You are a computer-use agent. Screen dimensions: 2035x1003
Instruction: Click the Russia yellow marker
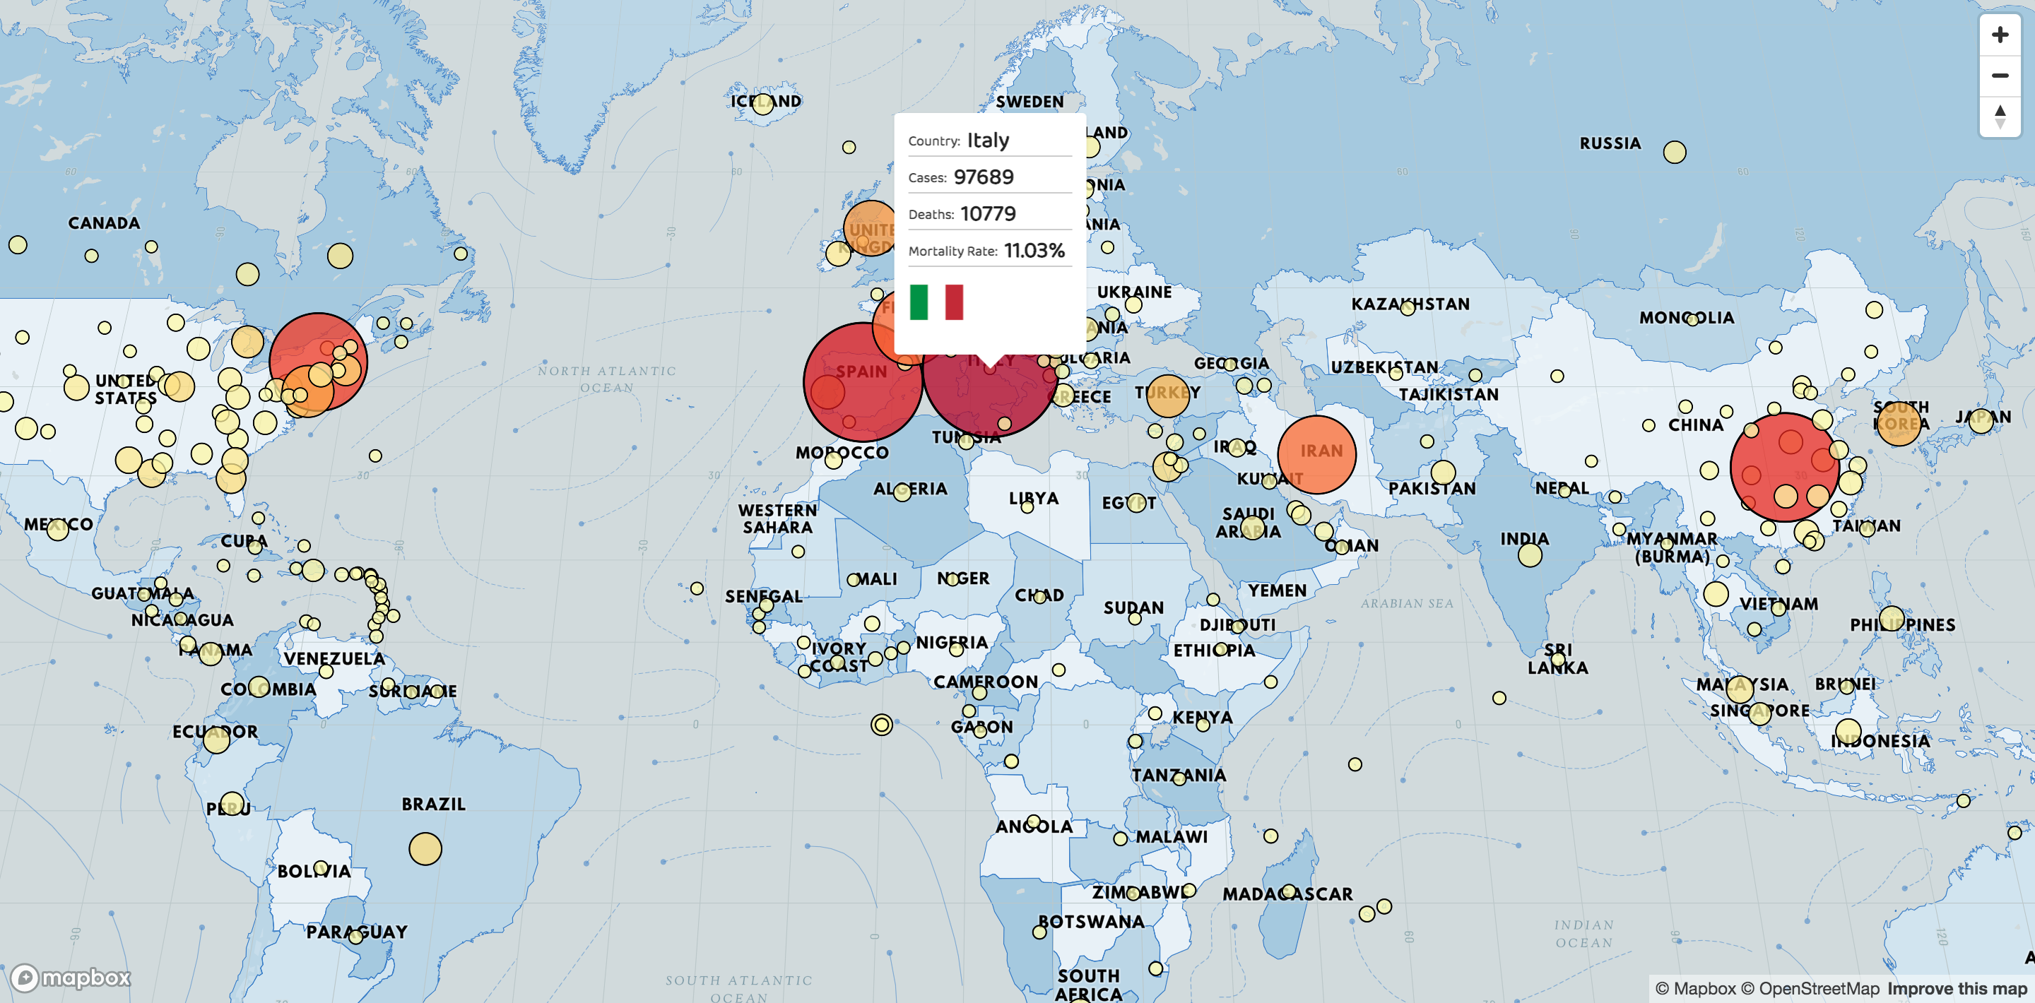(x=1674, y=152)
